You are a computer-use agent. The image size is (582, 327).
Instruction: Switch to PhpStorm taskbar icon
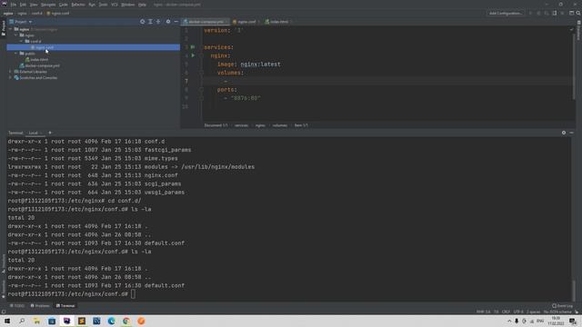(x=66, y=321)
